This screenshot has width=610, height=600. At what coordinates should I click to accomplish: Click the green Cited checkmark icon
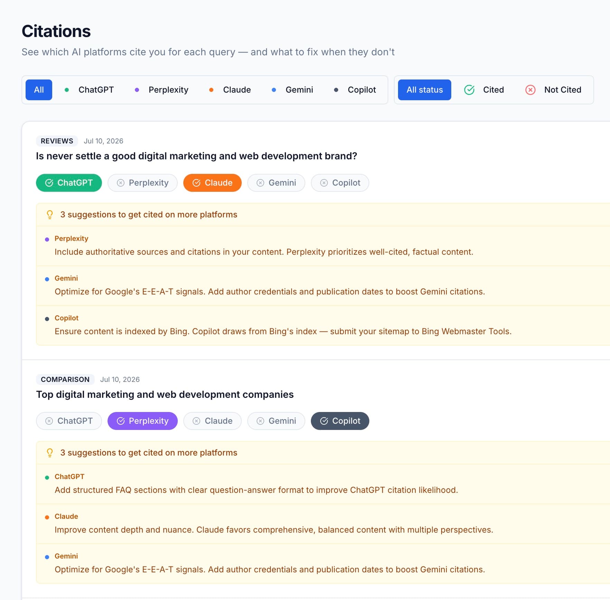469,90
